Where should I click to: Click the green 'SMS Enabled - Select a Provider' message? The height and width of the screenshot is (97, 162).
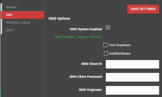click(x=78, y=37)
